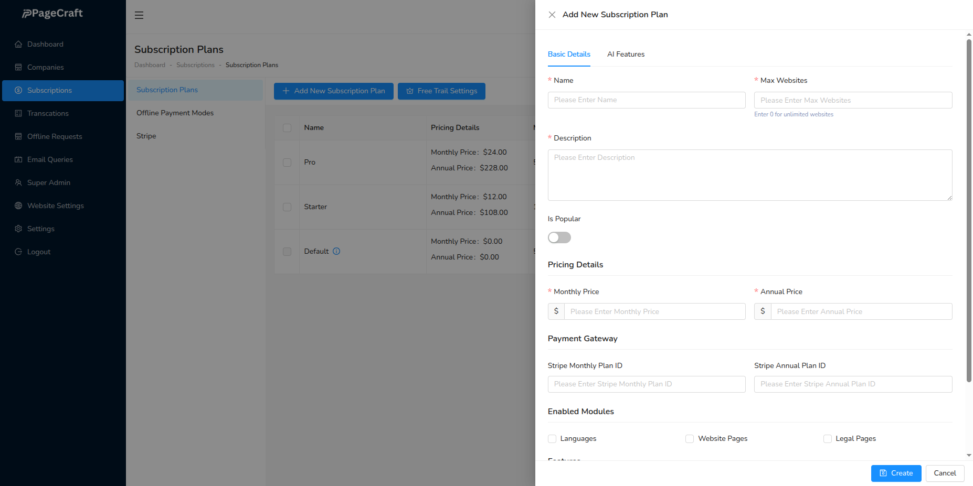This screenshot has height=486, width=973.
Task: Click the Transactions icon in sidebar
Action: 18,114
